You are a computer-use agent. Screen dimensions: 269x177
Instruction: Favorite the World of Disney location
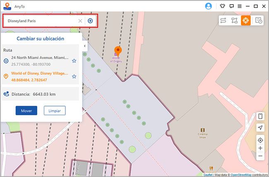pos(74,76)
